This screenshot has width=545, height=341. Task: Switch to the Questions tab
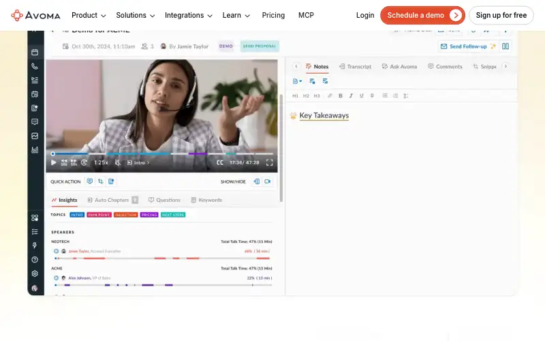click(164, 200)
